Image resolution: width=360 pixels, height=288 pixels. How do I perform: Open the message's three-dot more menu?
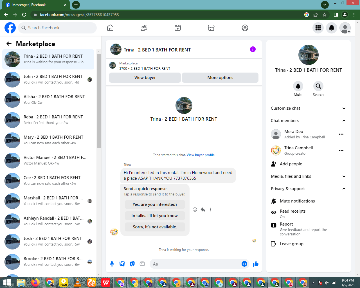coord(211,210)
